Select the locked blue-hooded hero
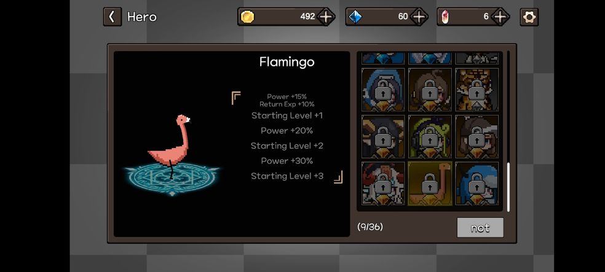This screenshot has height=272, width=605. point(383,90)
